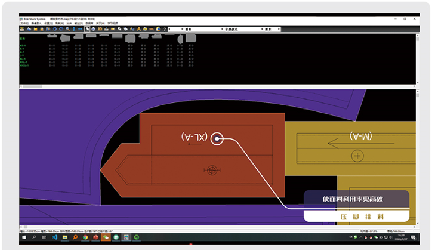Open the first menu in the menu bar
This screenshot has height=250, width=435.
point(25,24)
